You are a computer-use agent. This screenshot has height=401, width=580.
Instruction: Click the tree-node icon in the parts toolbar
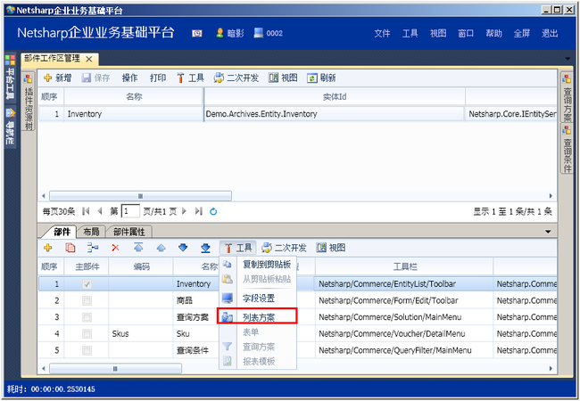(x=93, y=248)
